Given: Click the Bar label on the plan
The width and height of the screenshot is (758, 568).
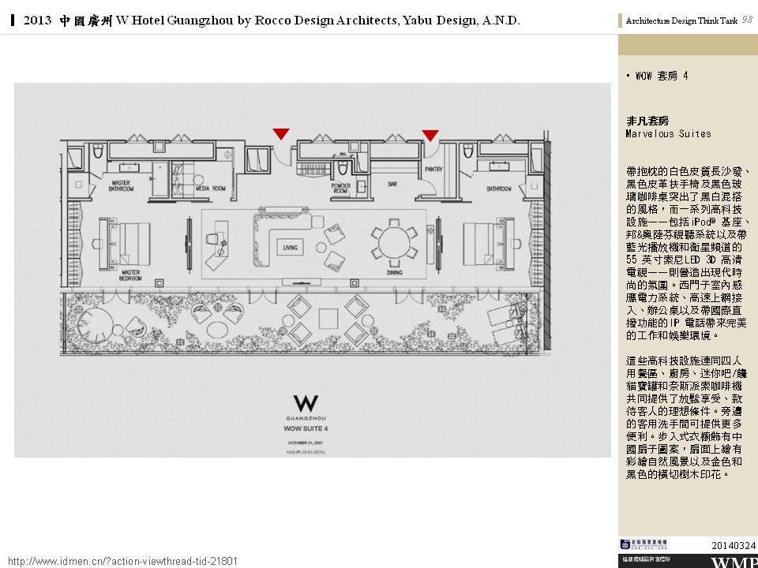Looking at the screenshot, I should click(x=391, y=183).
